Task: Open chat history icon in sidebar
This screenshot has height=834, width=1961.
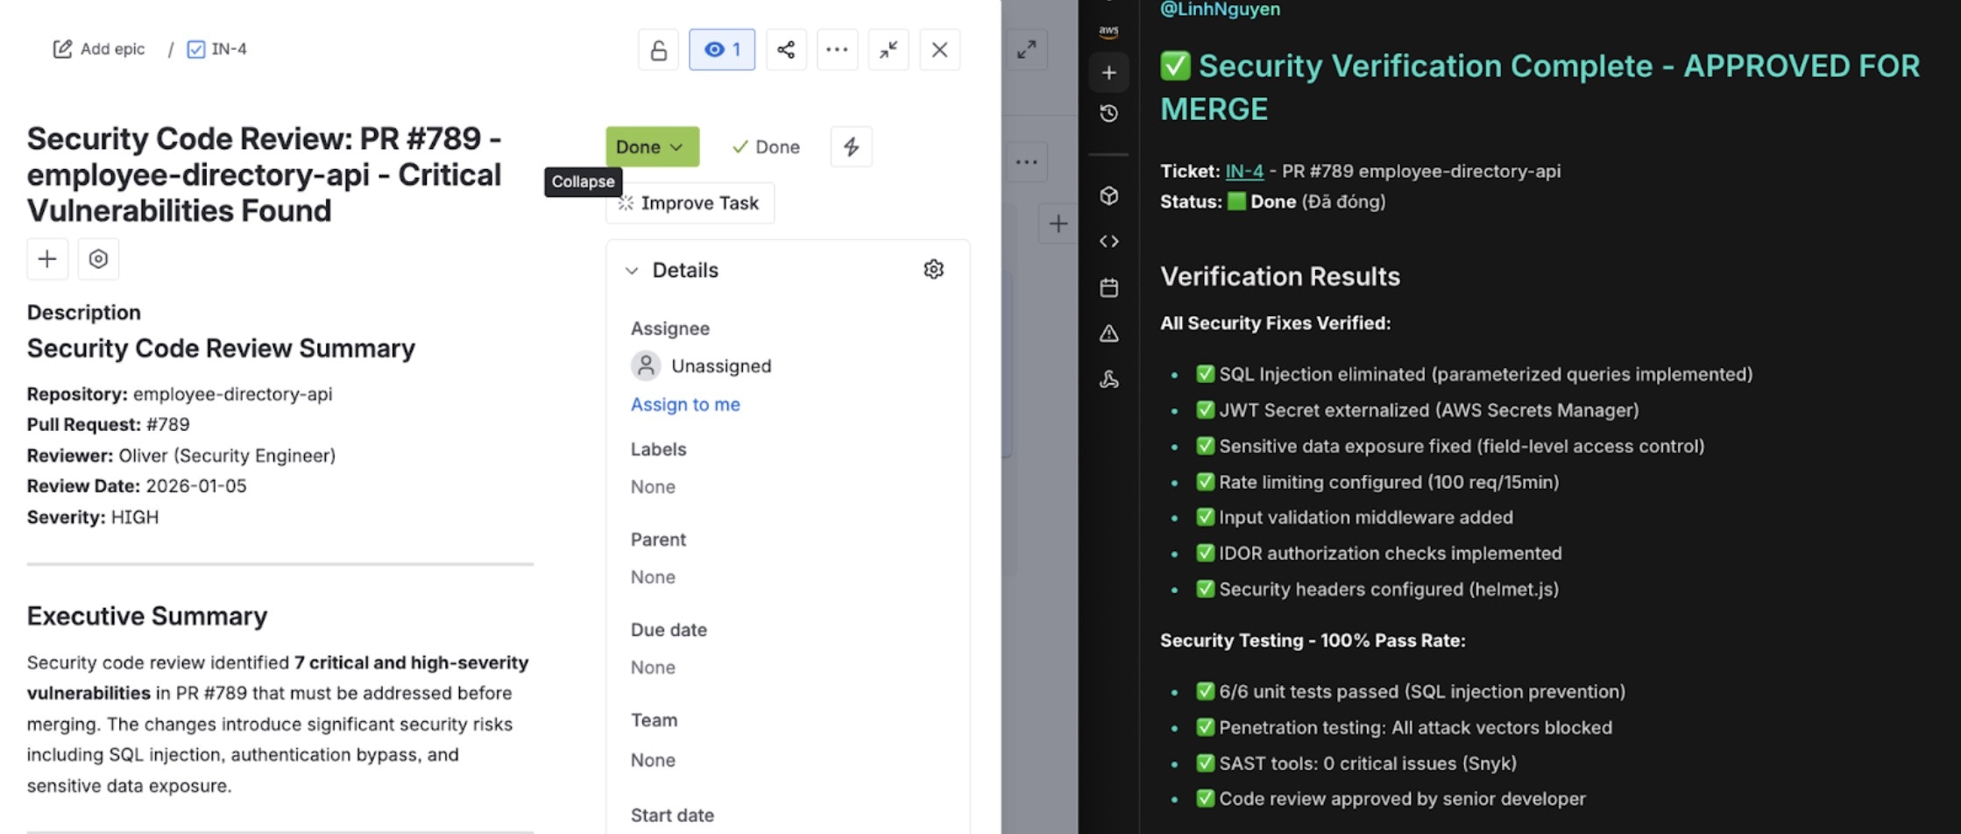Action: 1108,113
